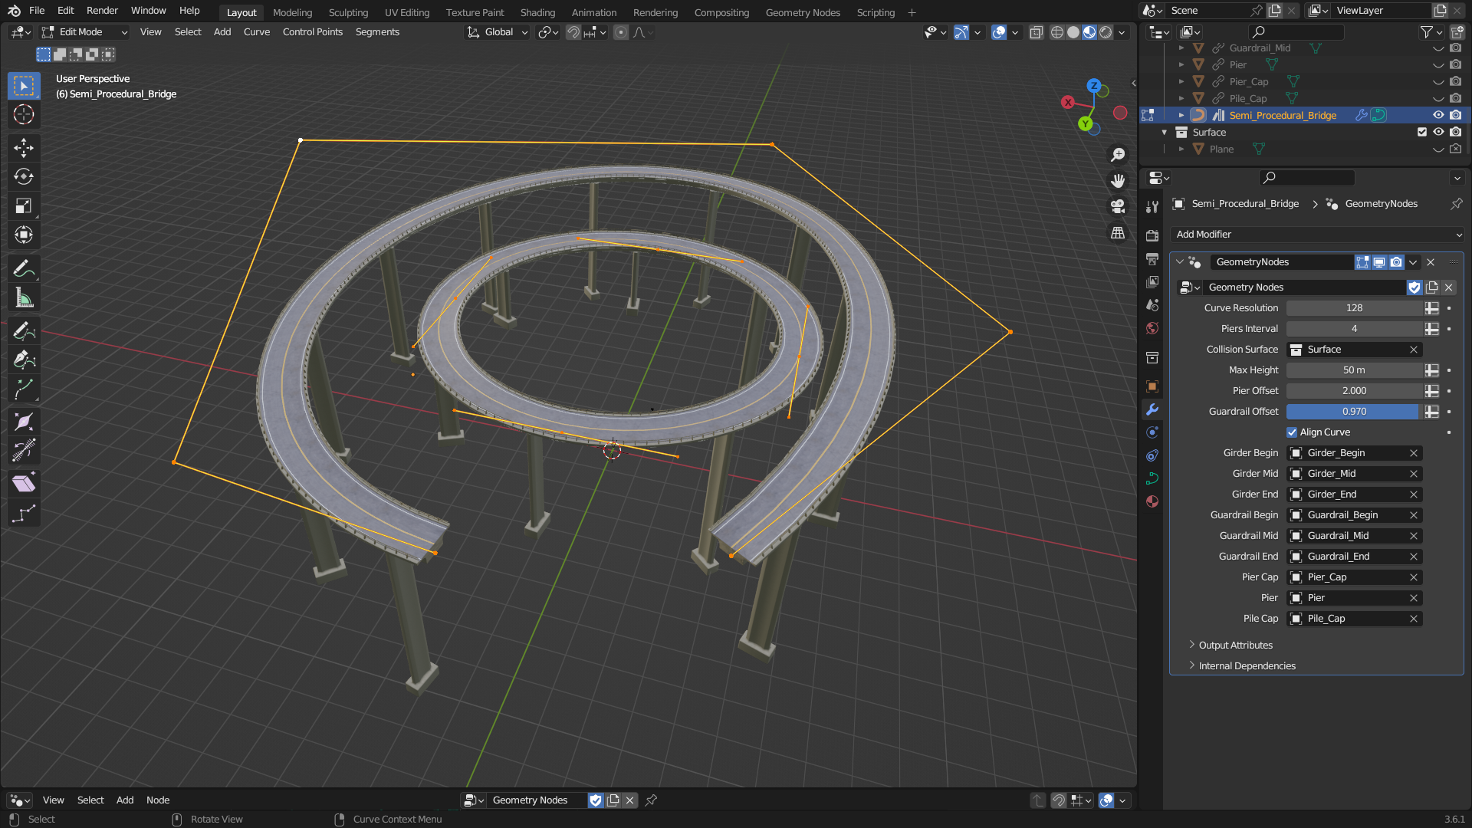Screen dimensions: 1472x828
Task: Activate the Annotate tool
Action: [24, 268]
